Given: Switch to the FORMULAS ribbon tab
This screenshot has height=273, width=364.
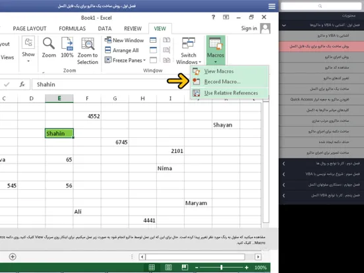Looking at the screenshot, I should click(72, 28).
